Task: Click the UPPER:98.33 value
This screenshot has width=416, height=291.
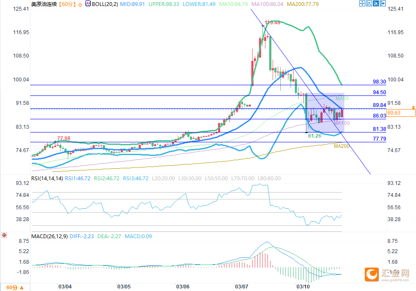Action: coord(164,4)
